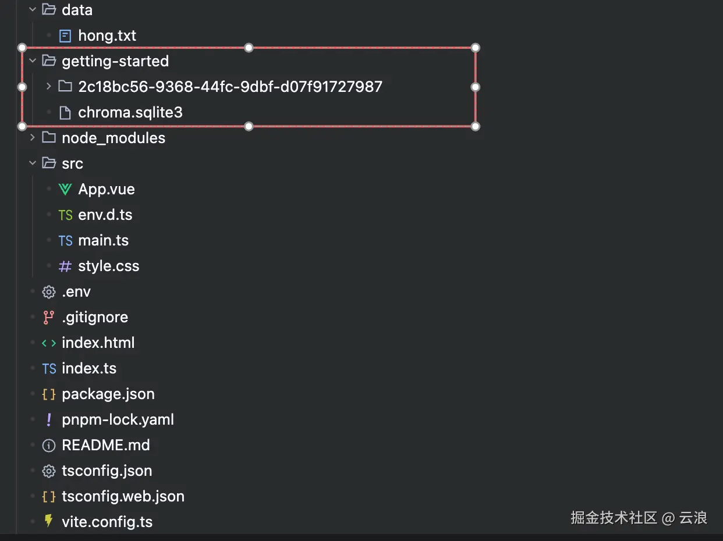Collapse the src folder chevron
Viewport: 723px width, 541px height.
tap(33, 163)
